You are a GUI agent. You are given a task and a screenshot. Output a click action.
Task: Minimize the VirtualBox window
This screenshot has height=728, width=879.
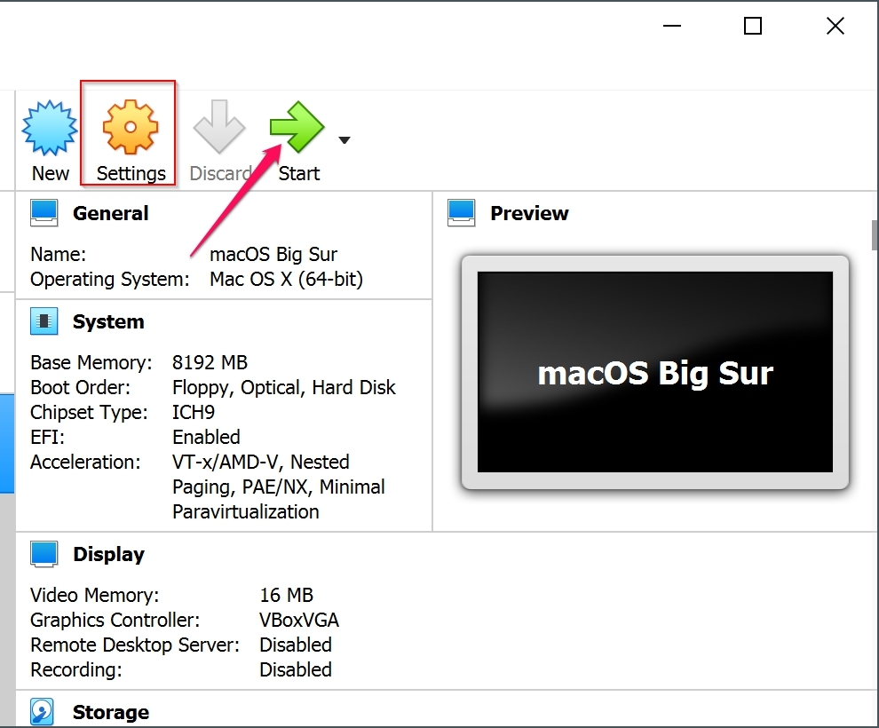point(671,26)
